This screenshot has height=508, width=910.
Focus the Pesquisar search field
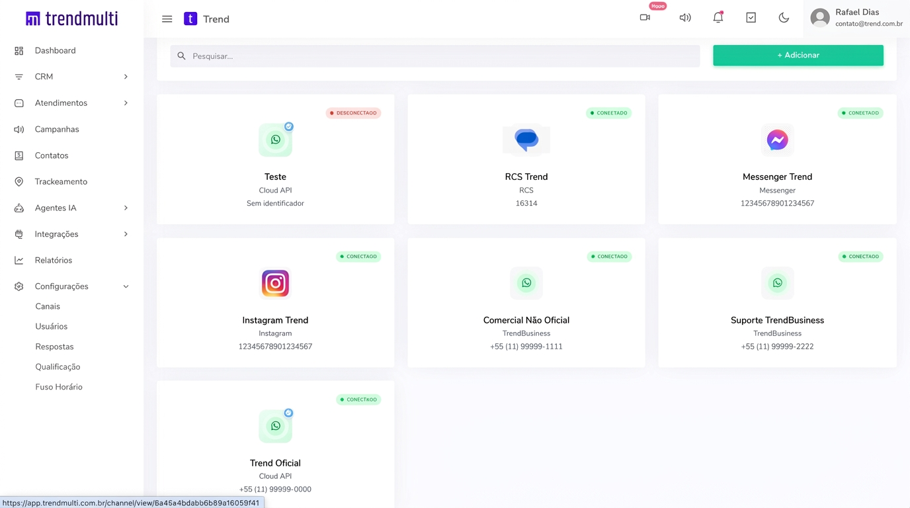tap(434, 56)
